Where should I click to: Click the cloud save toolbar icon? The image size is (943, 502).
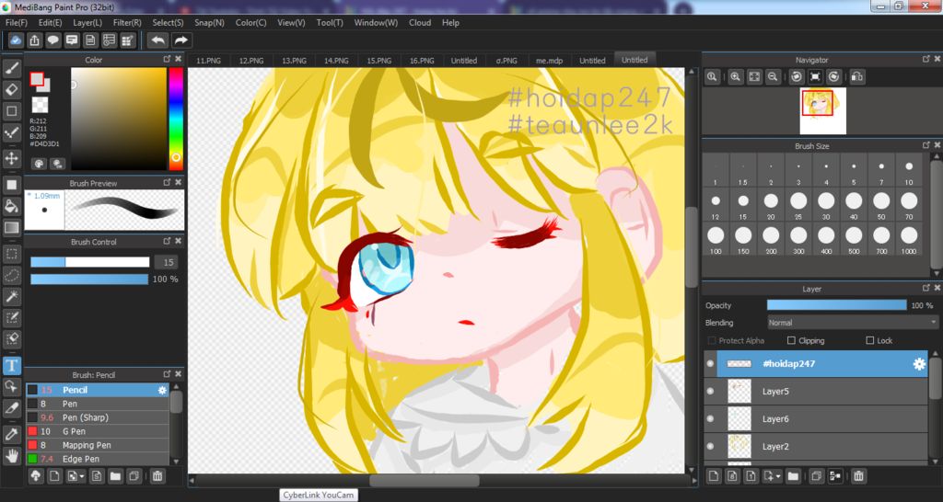pyautogui.click(x=16, y=40)
